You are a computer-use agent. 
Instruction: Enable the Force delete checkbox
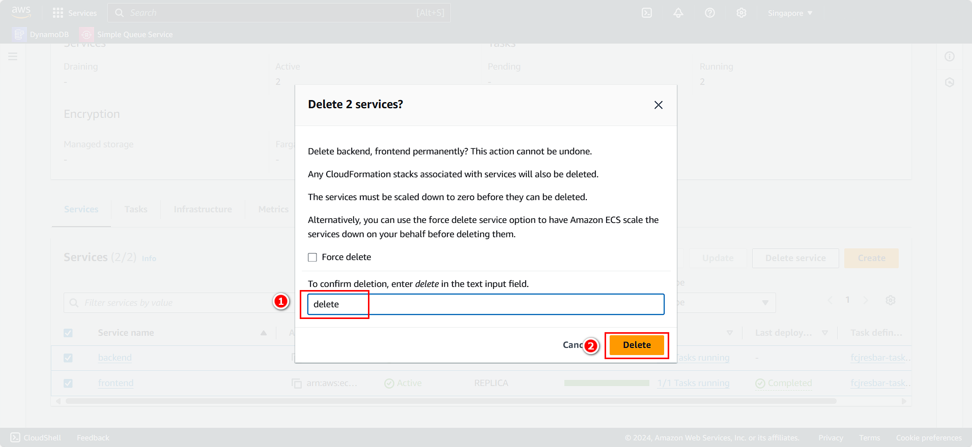pyautogui.click(x=312, y=257)
